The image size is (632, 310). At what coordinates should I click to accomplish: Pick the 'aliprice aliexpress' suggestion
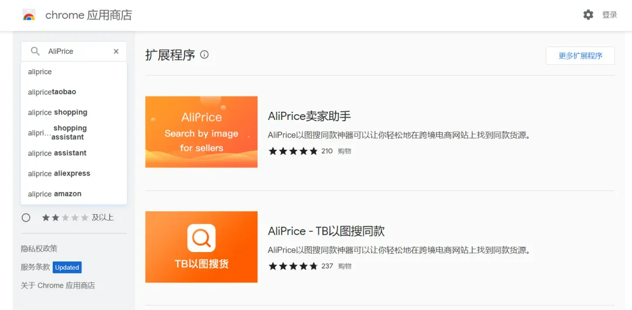pos(59,174)
